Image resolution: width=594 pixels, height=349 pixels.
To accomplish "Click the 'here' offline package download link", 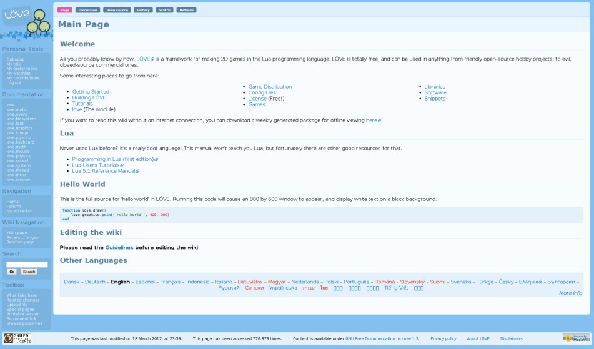I will coord(373,120).
